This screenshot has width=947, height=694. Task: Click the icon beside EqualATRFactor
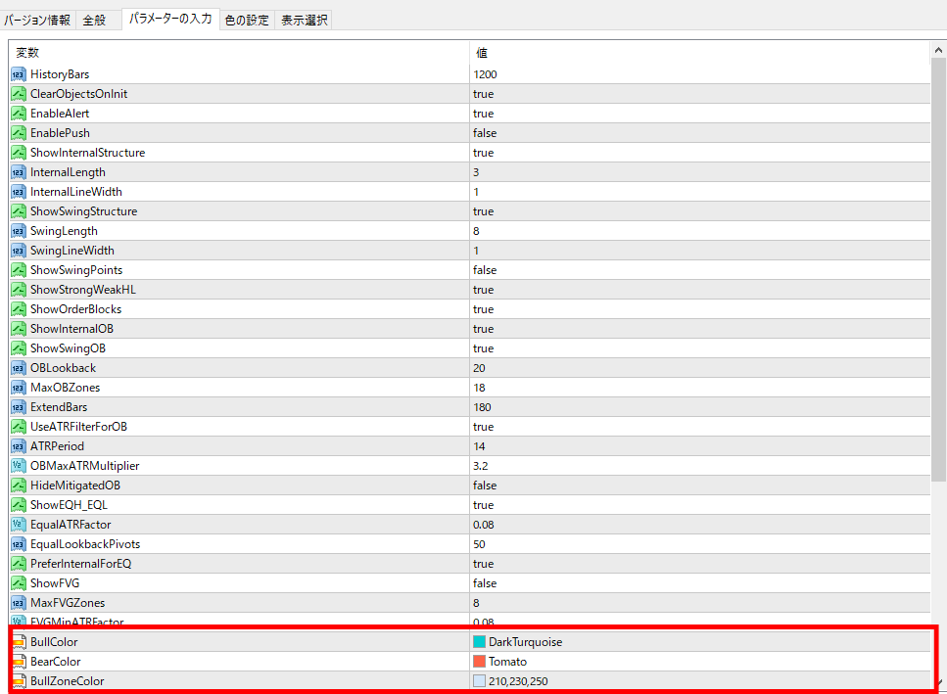click(19, 525)
